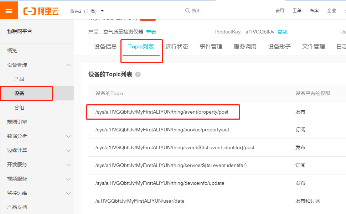
Task: Open the 服务调用 tab
Action: (245, 47)
